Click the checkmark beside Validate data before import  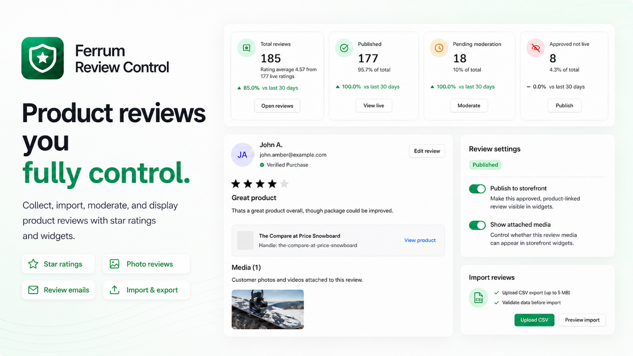pos(497,303)
